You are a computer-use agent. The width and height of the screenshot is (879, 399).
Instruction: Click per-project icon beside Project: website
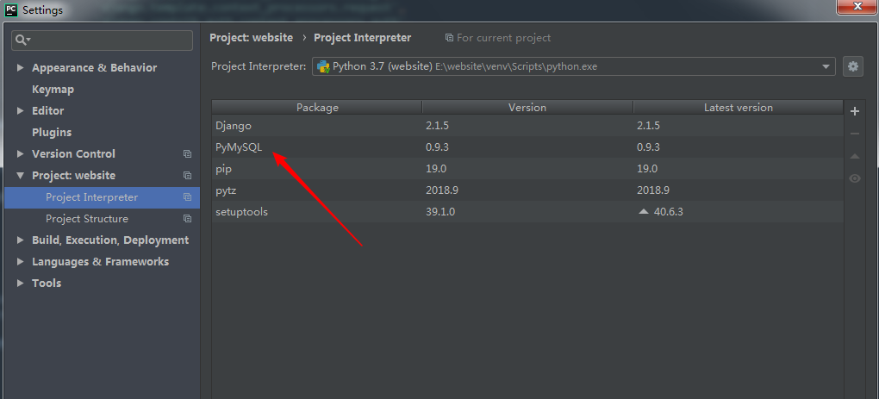[x=187, y=176]
